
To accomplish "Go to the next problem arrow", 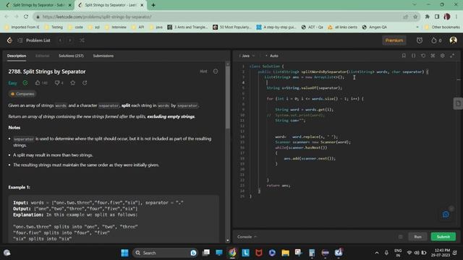I will point(70,40).
